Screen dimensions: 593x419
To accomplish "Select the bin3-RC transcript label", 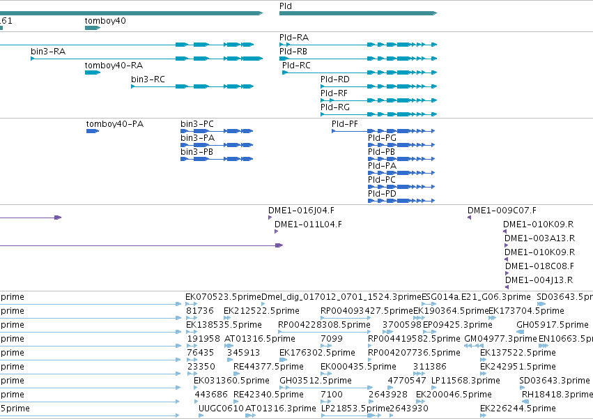I will (148, 79).
